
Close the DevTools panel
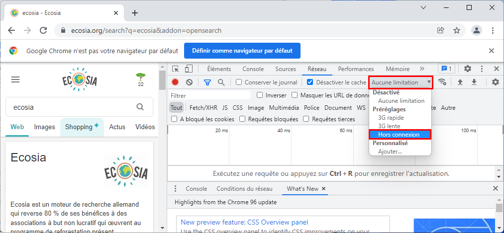[x=496, y=69]
